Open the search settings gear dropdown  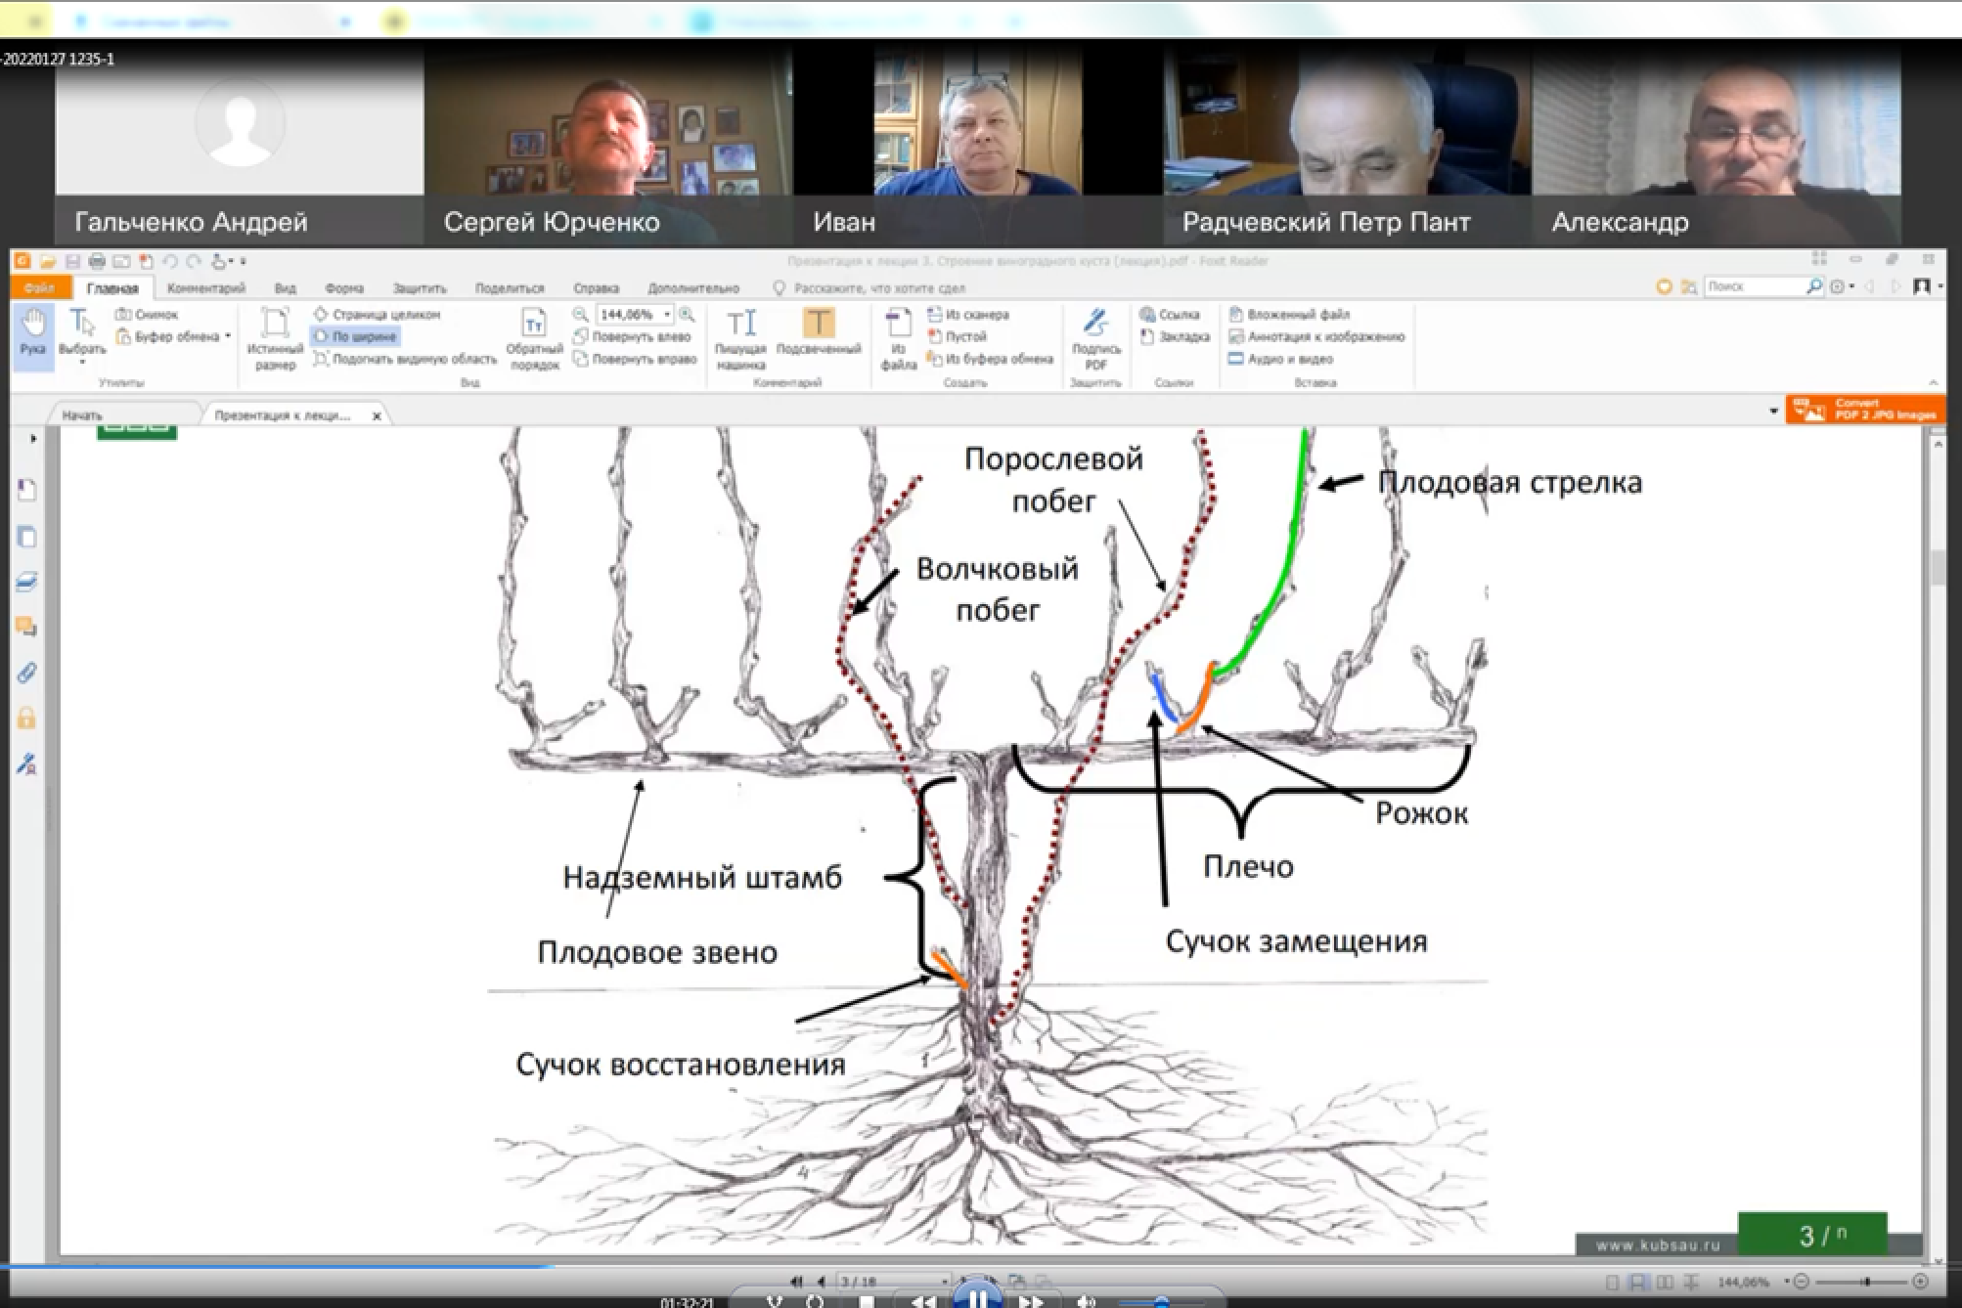tap(1842, 286)
